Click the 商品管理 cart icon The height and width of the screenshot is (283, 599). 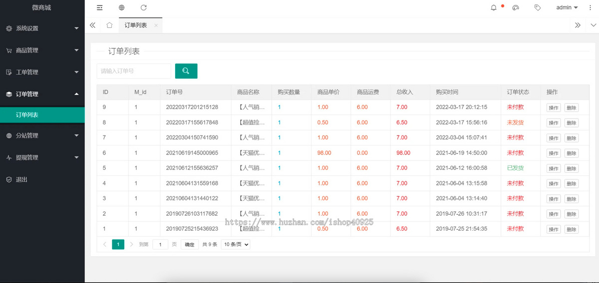9,50
